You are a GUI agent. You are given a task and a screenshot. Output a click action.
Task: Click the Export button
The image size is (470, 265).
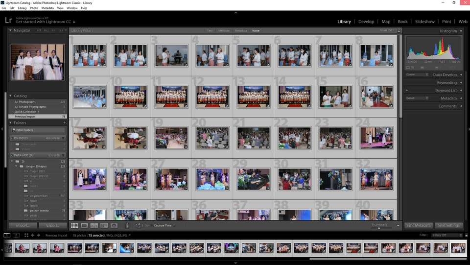click(53, 225)
